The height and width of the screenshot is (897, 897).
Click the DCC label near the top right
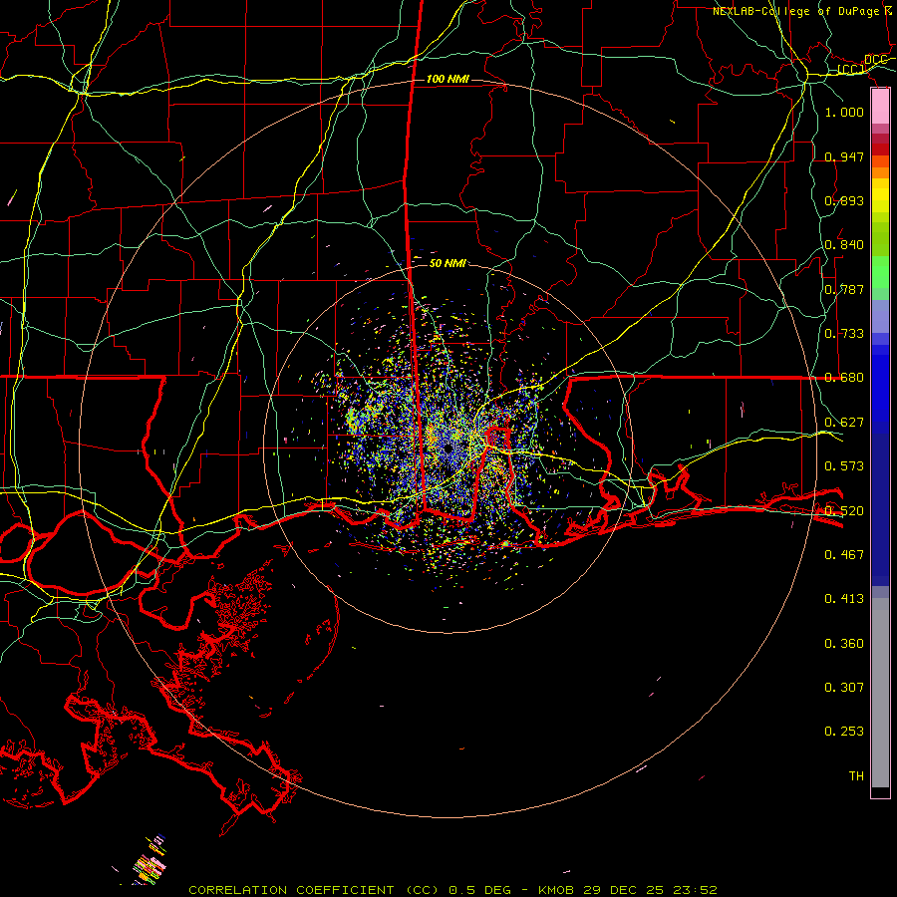(x=876, y=60)
